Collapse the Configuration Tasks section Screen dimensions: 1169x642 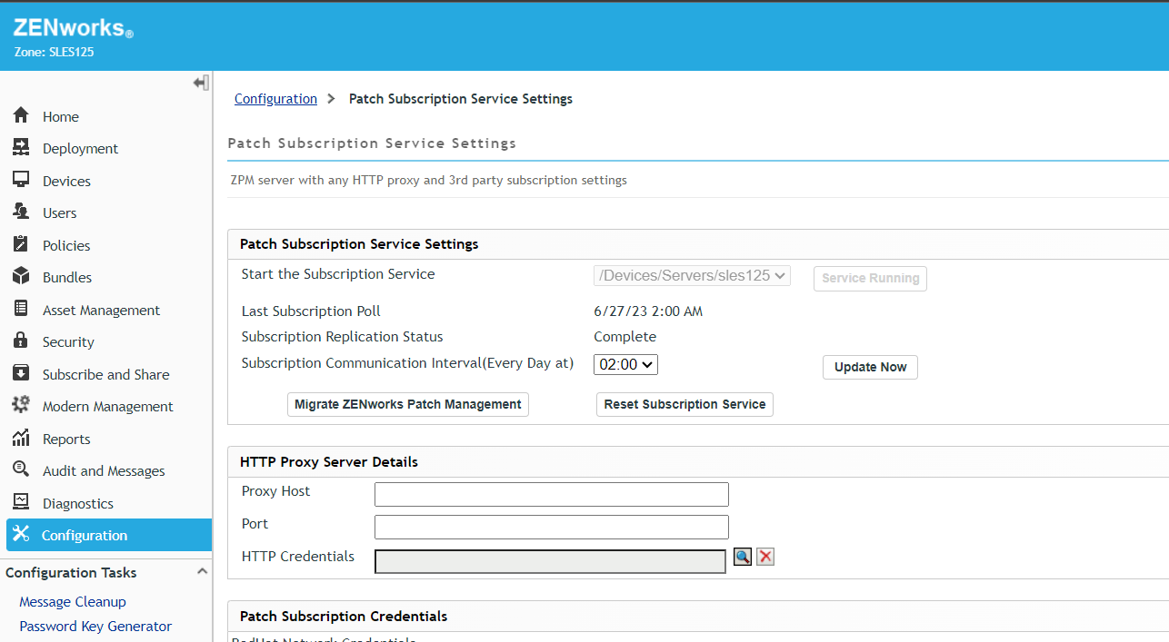click(202, 571)
